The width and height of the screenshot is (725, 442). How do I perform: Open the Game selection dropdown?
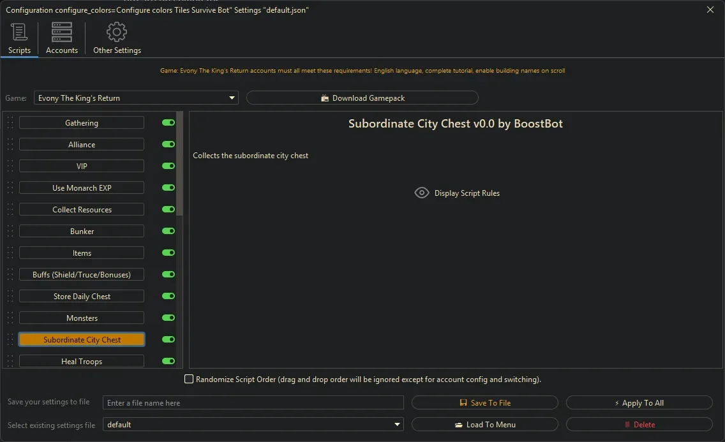point(231,98)
